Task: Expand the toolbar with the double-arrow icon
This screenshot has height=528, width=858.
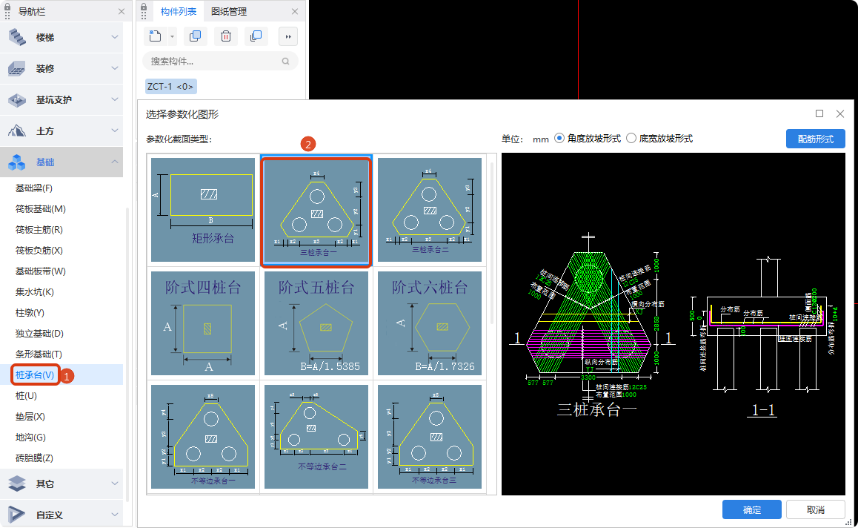Action: (x=288, y=36)
